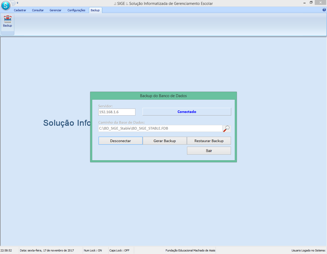
Task: Click the Caminho da Base de Dados field
Action: coord(160,128)
